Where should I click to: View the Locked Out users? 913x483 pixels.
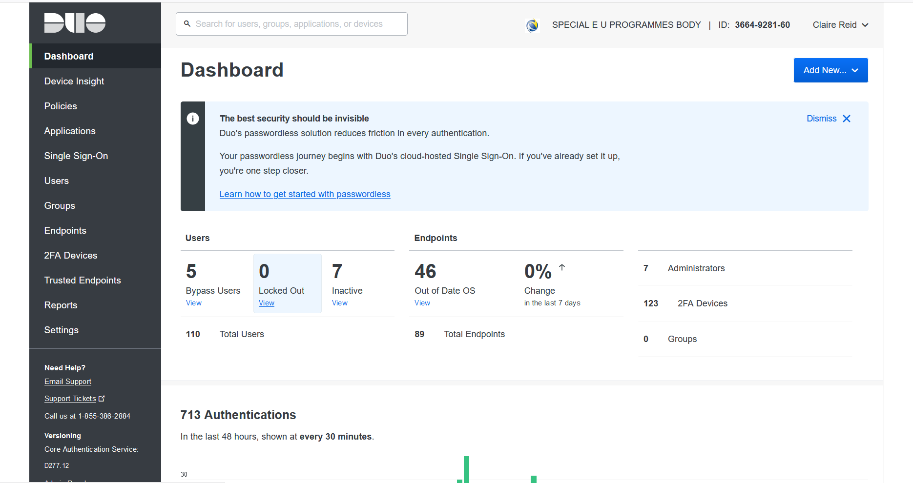click(x=266, y=303)
